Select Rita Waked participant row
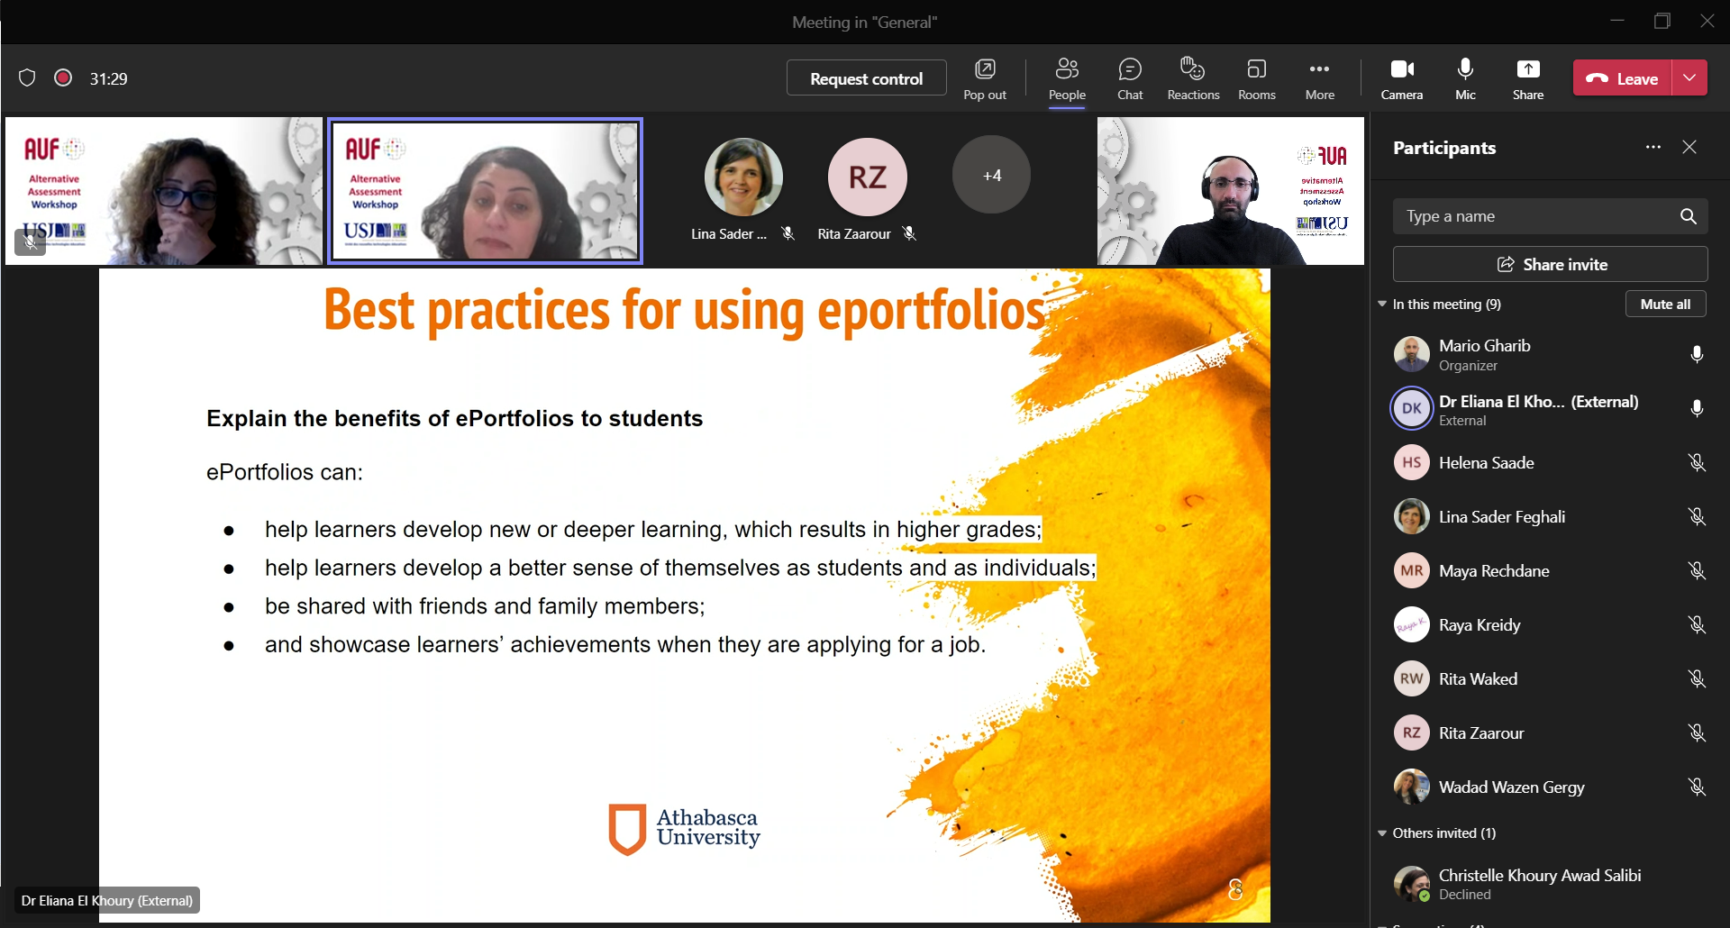Viewport: 1730px width, 928px height. point(1550,678)
